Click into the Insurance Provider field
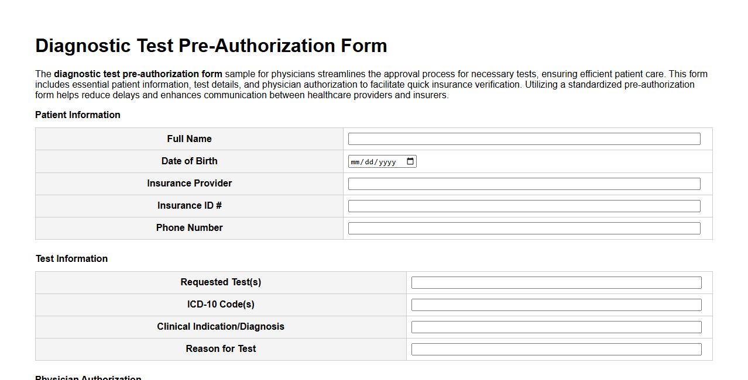The width and height of the screenshot is (748, 380). point(523,183)
